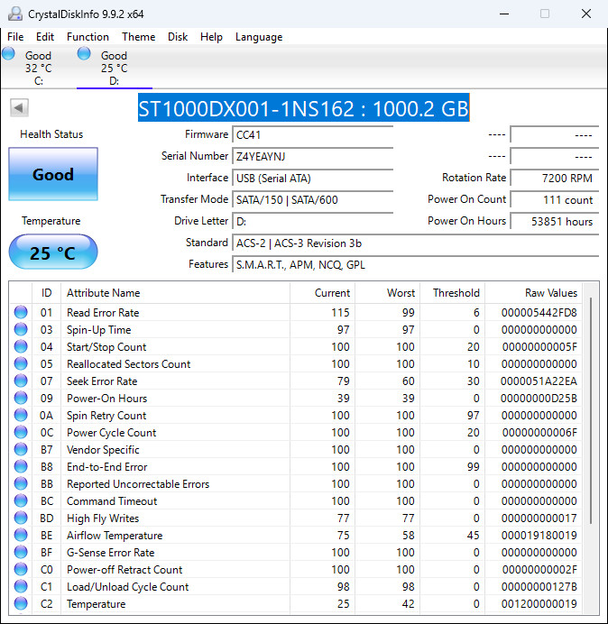Click the blue orb for G-Sense Error Rate
This screenshot has width=608, height=624.
pos(21,552)
